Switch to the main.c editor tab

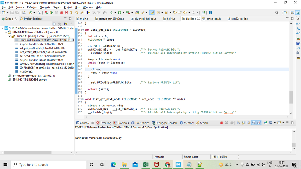[84, 19]
